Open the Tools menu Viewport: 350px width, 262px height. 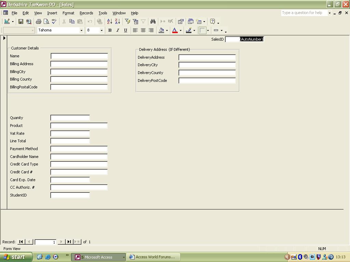103,13
